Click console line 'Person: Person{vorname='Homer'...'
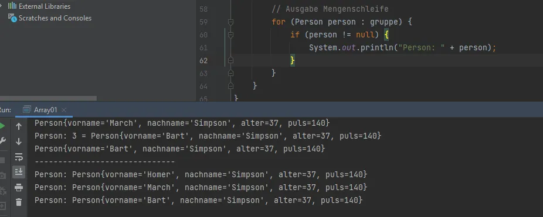This screenshot has height=217, width=543. pyautogui.click(x=201, y=174)
